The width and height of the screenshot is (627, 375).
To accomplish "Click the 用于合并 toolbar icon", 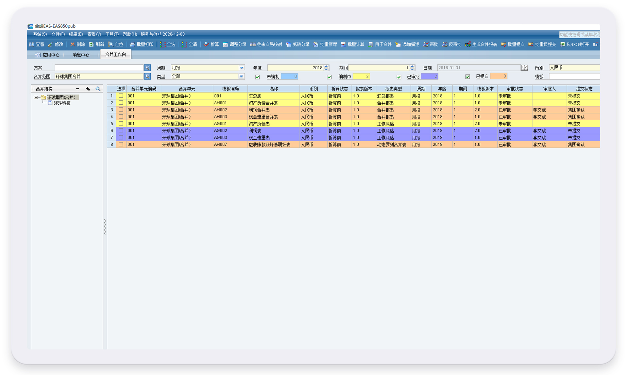I will [370, 44].
